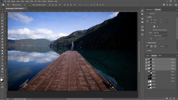
Task: Collapse the Canvas section
Action: (x=146, y=17)
